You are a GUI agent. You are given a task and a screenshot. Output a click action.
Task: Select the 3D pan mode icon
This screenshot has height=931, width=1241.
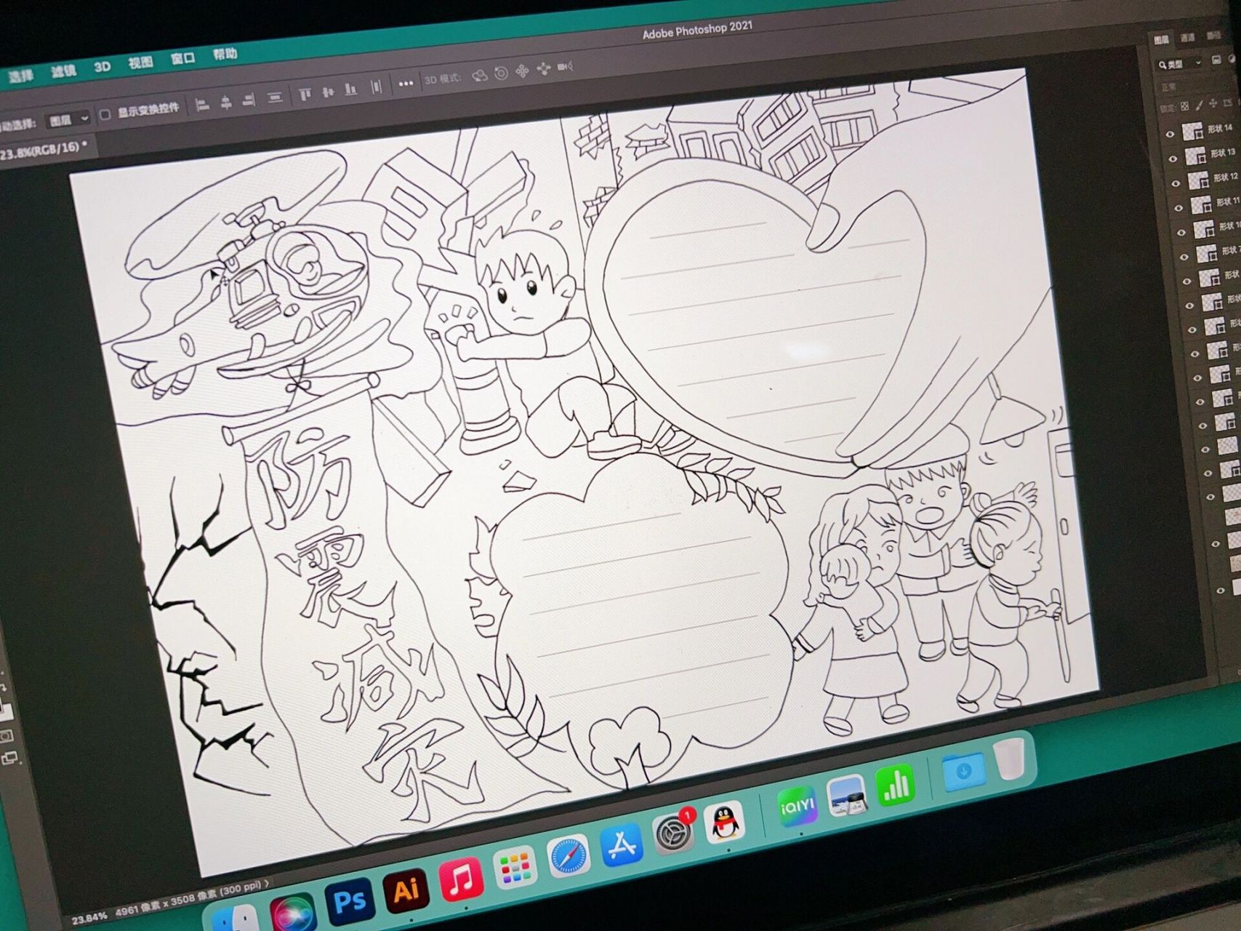[x=522, y=71]
